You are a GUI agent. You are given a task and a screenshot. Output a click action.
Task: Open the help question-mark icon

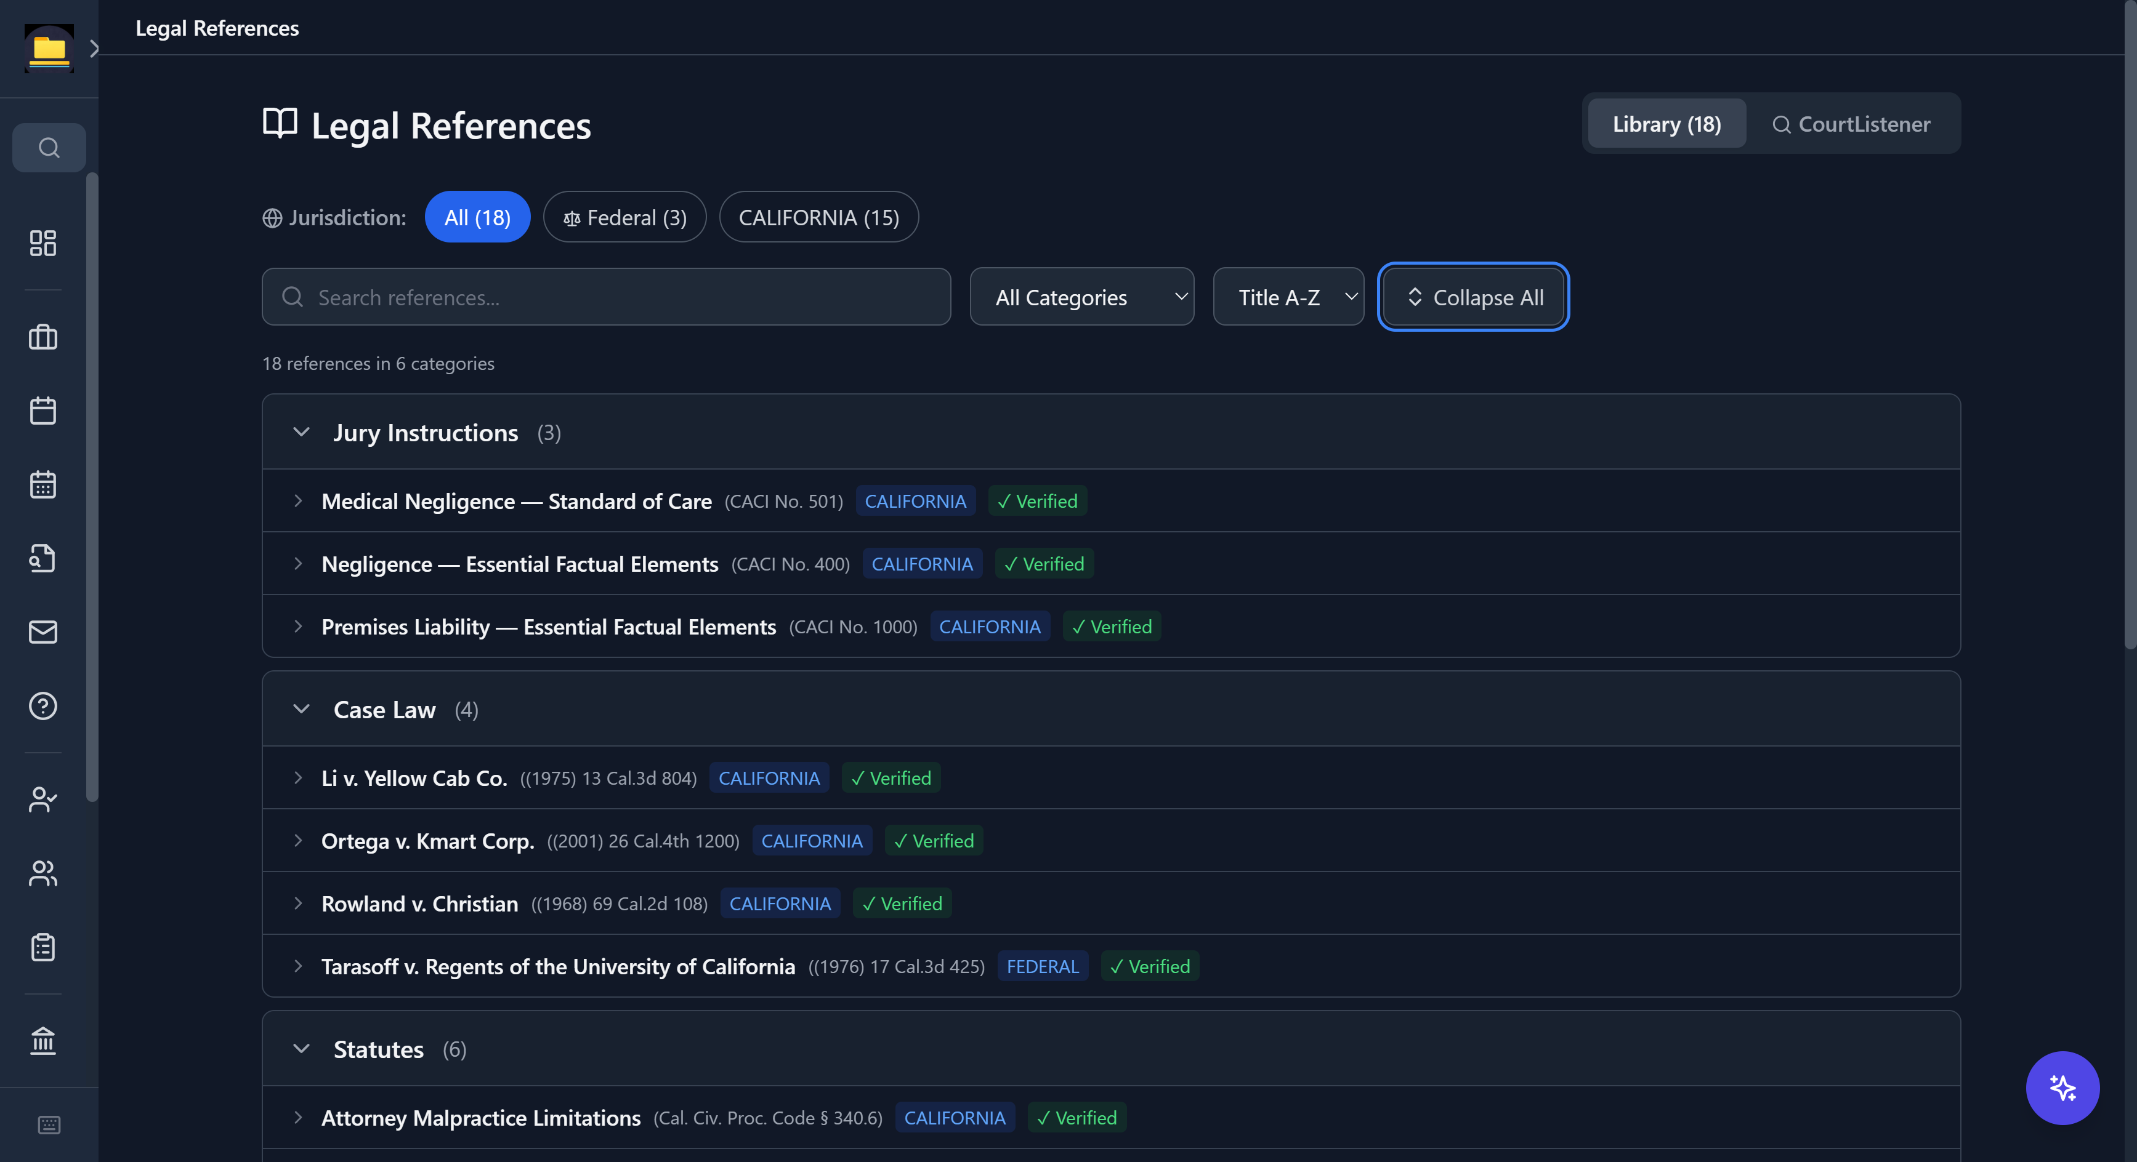pyautogui.click(x=43, y=705)
